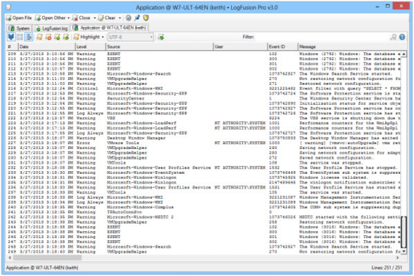
Task: Click the vertical scrollbar up arrow
Action: point(404,54)
